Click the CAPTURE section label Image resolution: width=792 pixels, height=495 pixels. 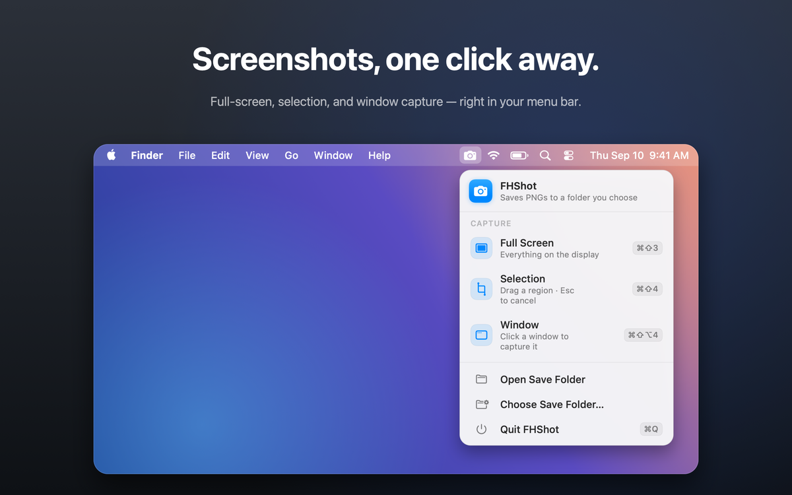tap(491, 224)
